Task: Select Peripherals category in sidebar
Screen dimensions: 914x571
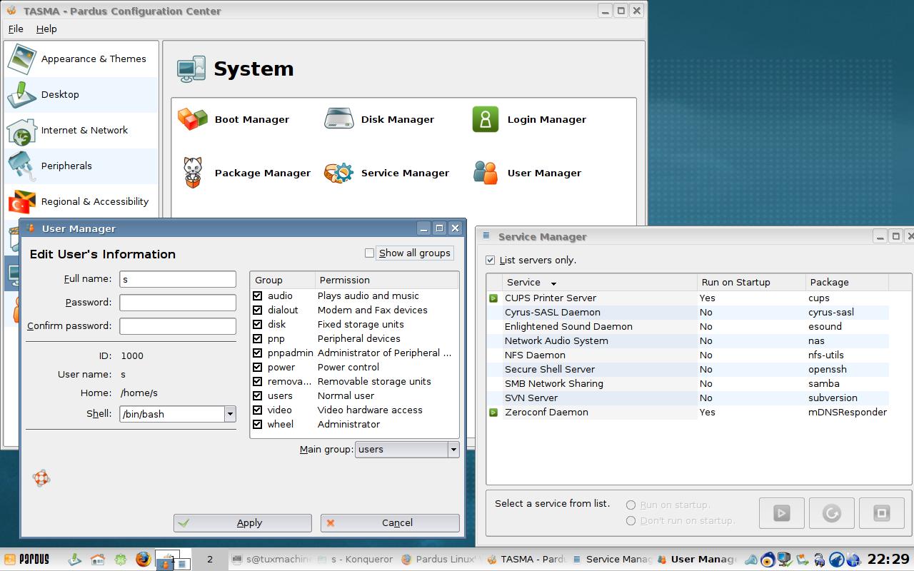Action: [81, 166]
